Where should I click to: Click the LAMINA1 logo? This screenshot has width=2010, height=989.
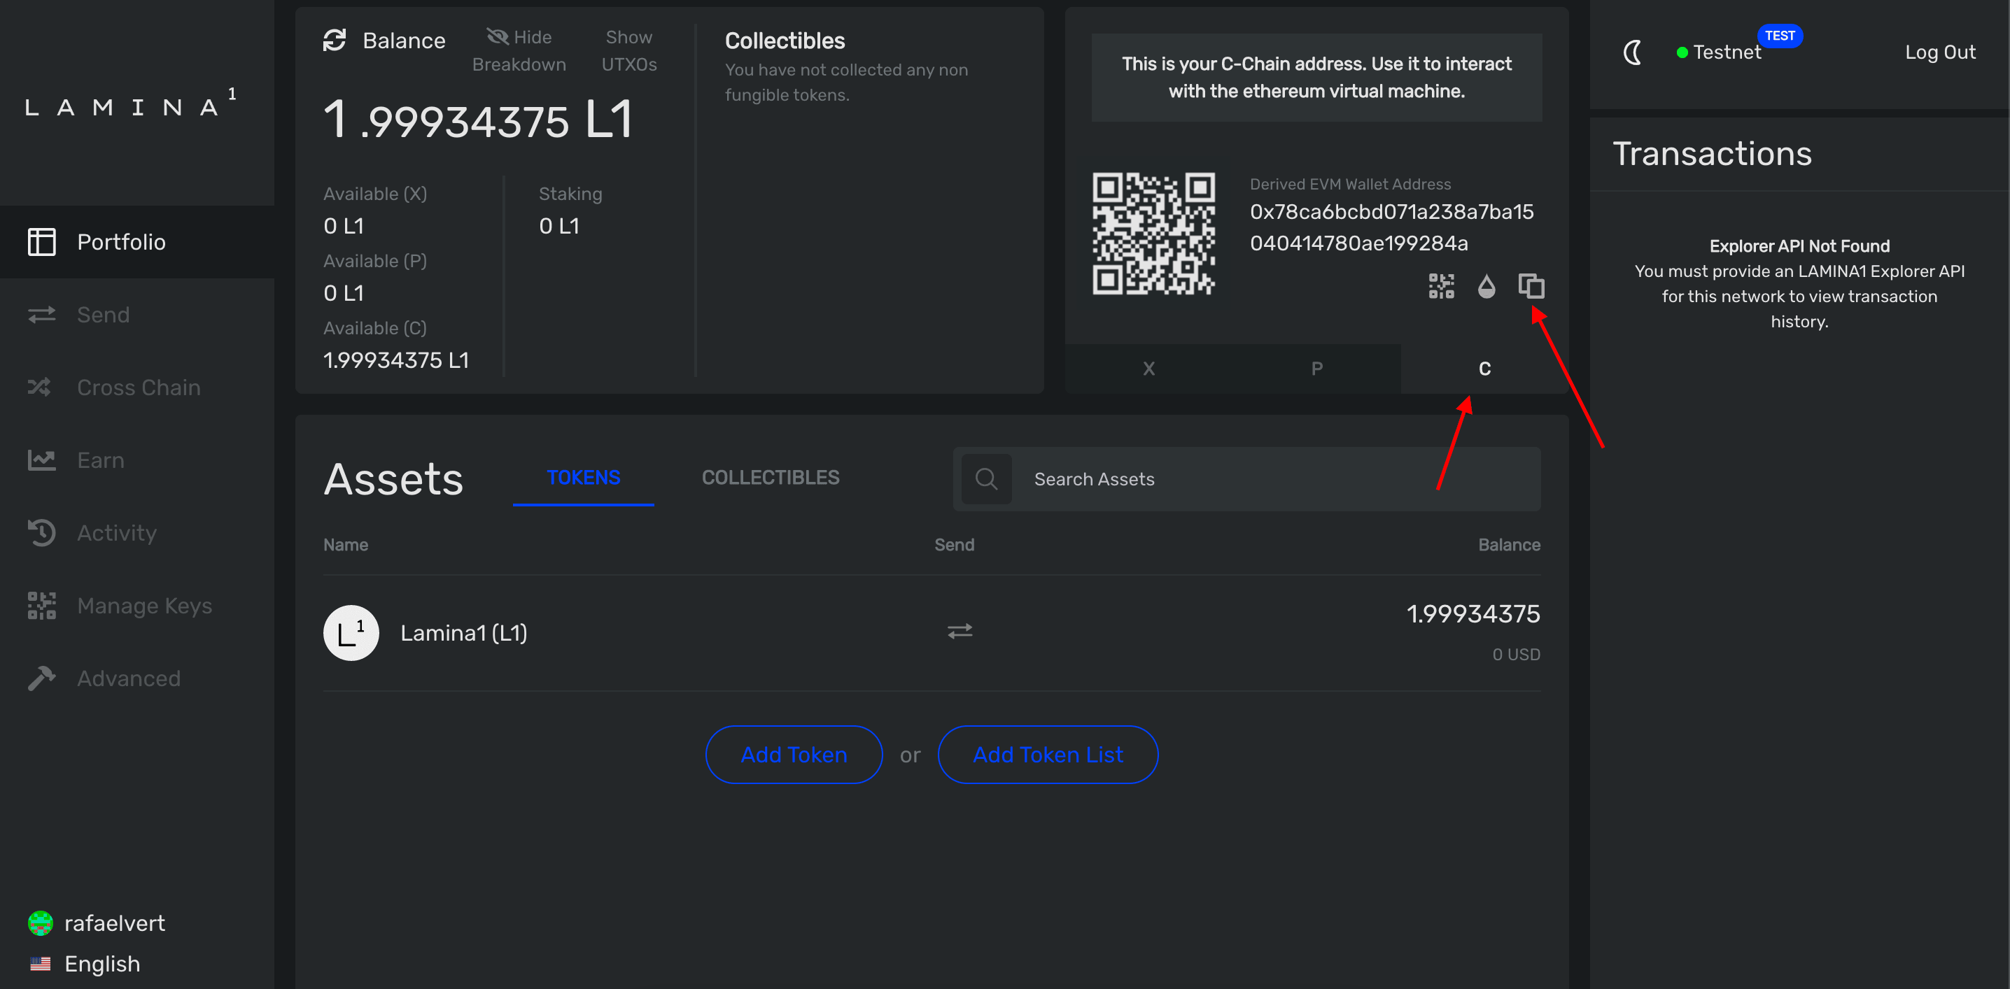[x=131, y=104]
